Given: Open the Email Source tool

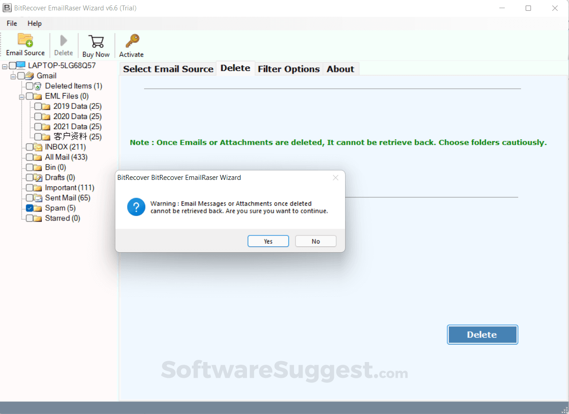Looking at the screenshot, I should [25, 44].
